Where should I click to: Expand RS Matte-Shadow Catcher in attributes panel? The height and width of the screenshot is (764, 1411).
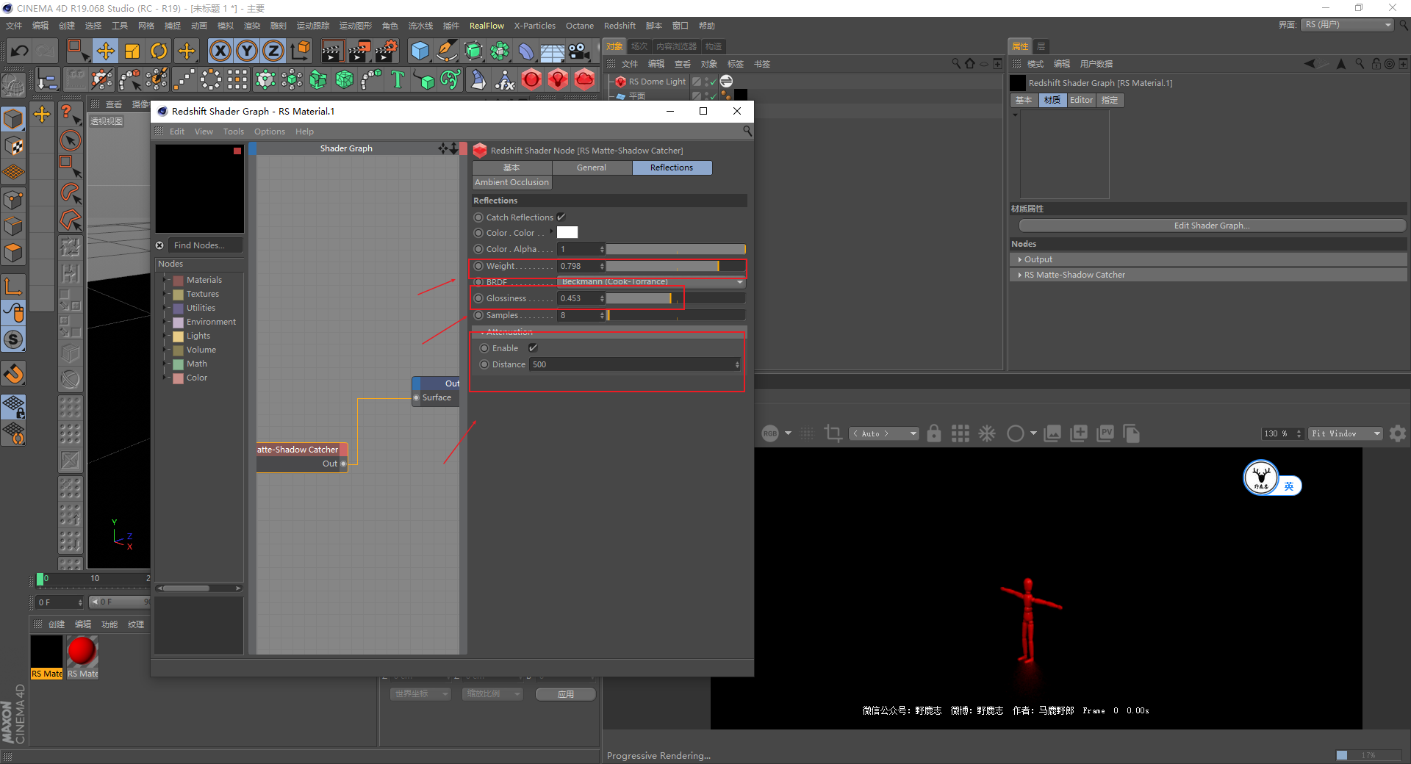(x=1020, y=275)
